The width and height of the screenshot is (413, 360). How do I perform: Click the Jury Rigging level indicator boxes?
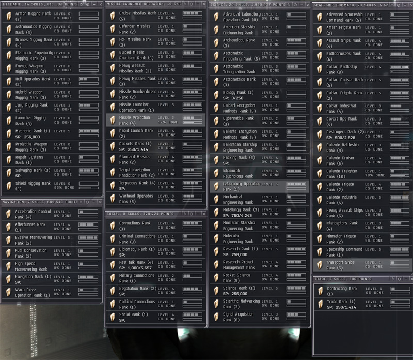(x=89, y=105)
